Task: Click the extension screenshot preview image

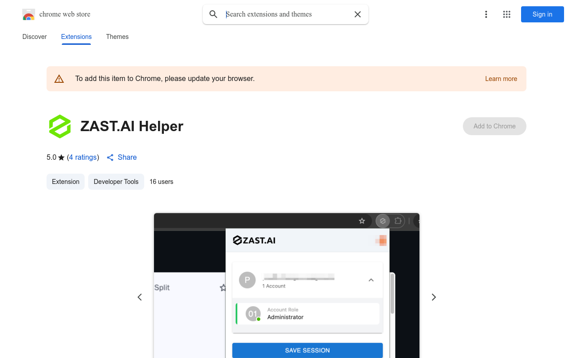Action: (x=286, y=286)
